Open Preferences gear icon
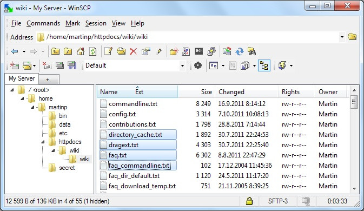The height and width of the screenshot is (211, 364). (198, 65)
